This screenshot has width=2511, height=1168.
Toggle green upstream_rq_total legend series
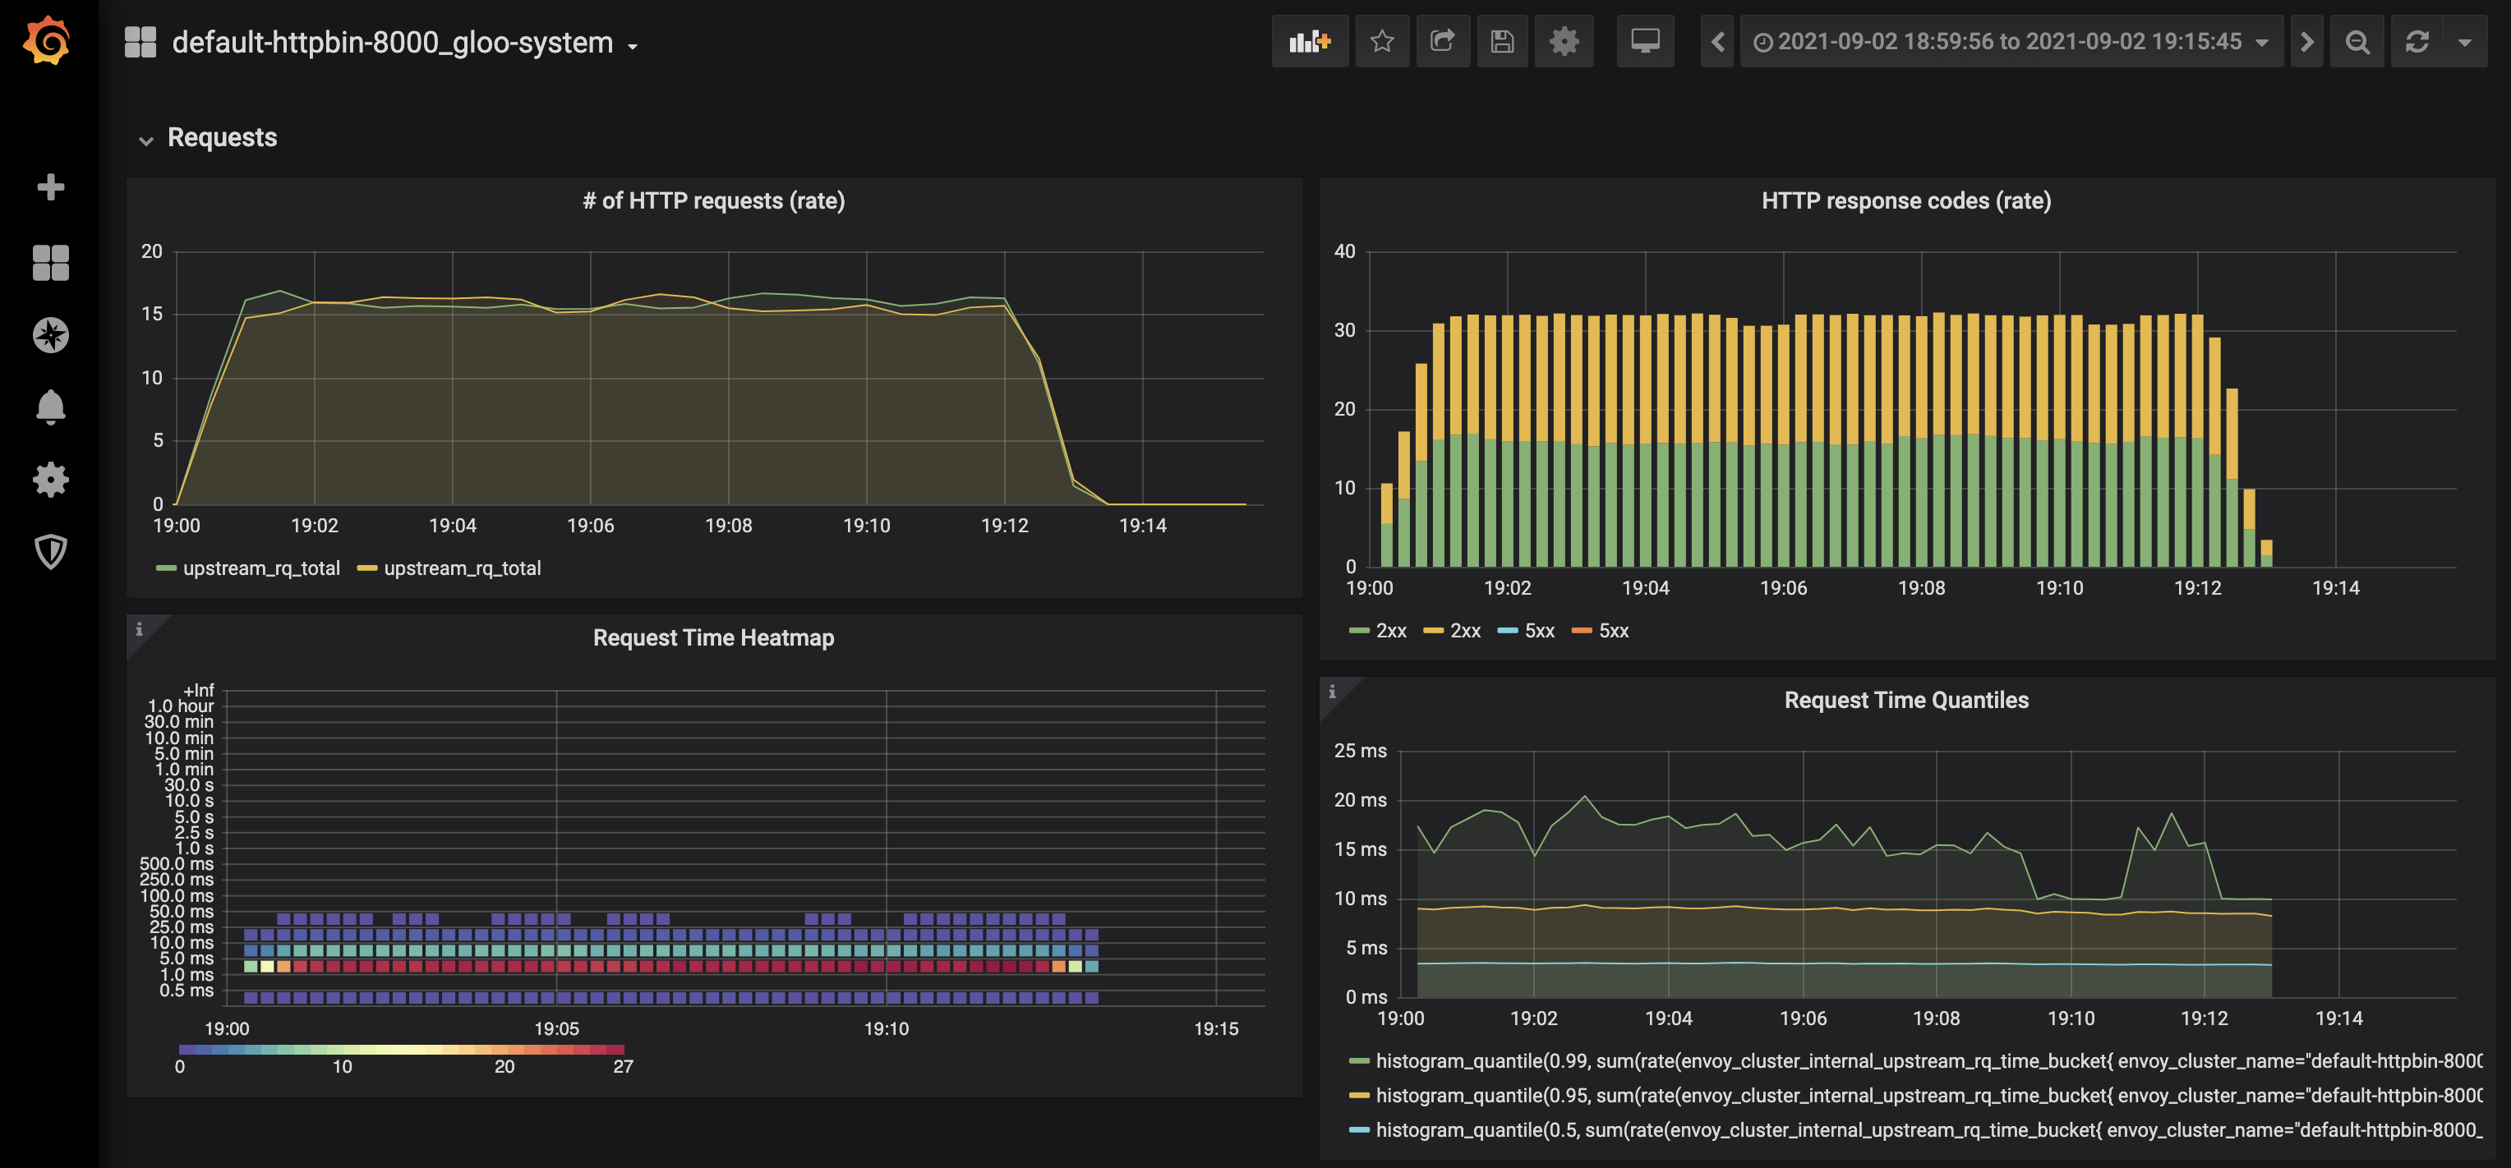260,568
